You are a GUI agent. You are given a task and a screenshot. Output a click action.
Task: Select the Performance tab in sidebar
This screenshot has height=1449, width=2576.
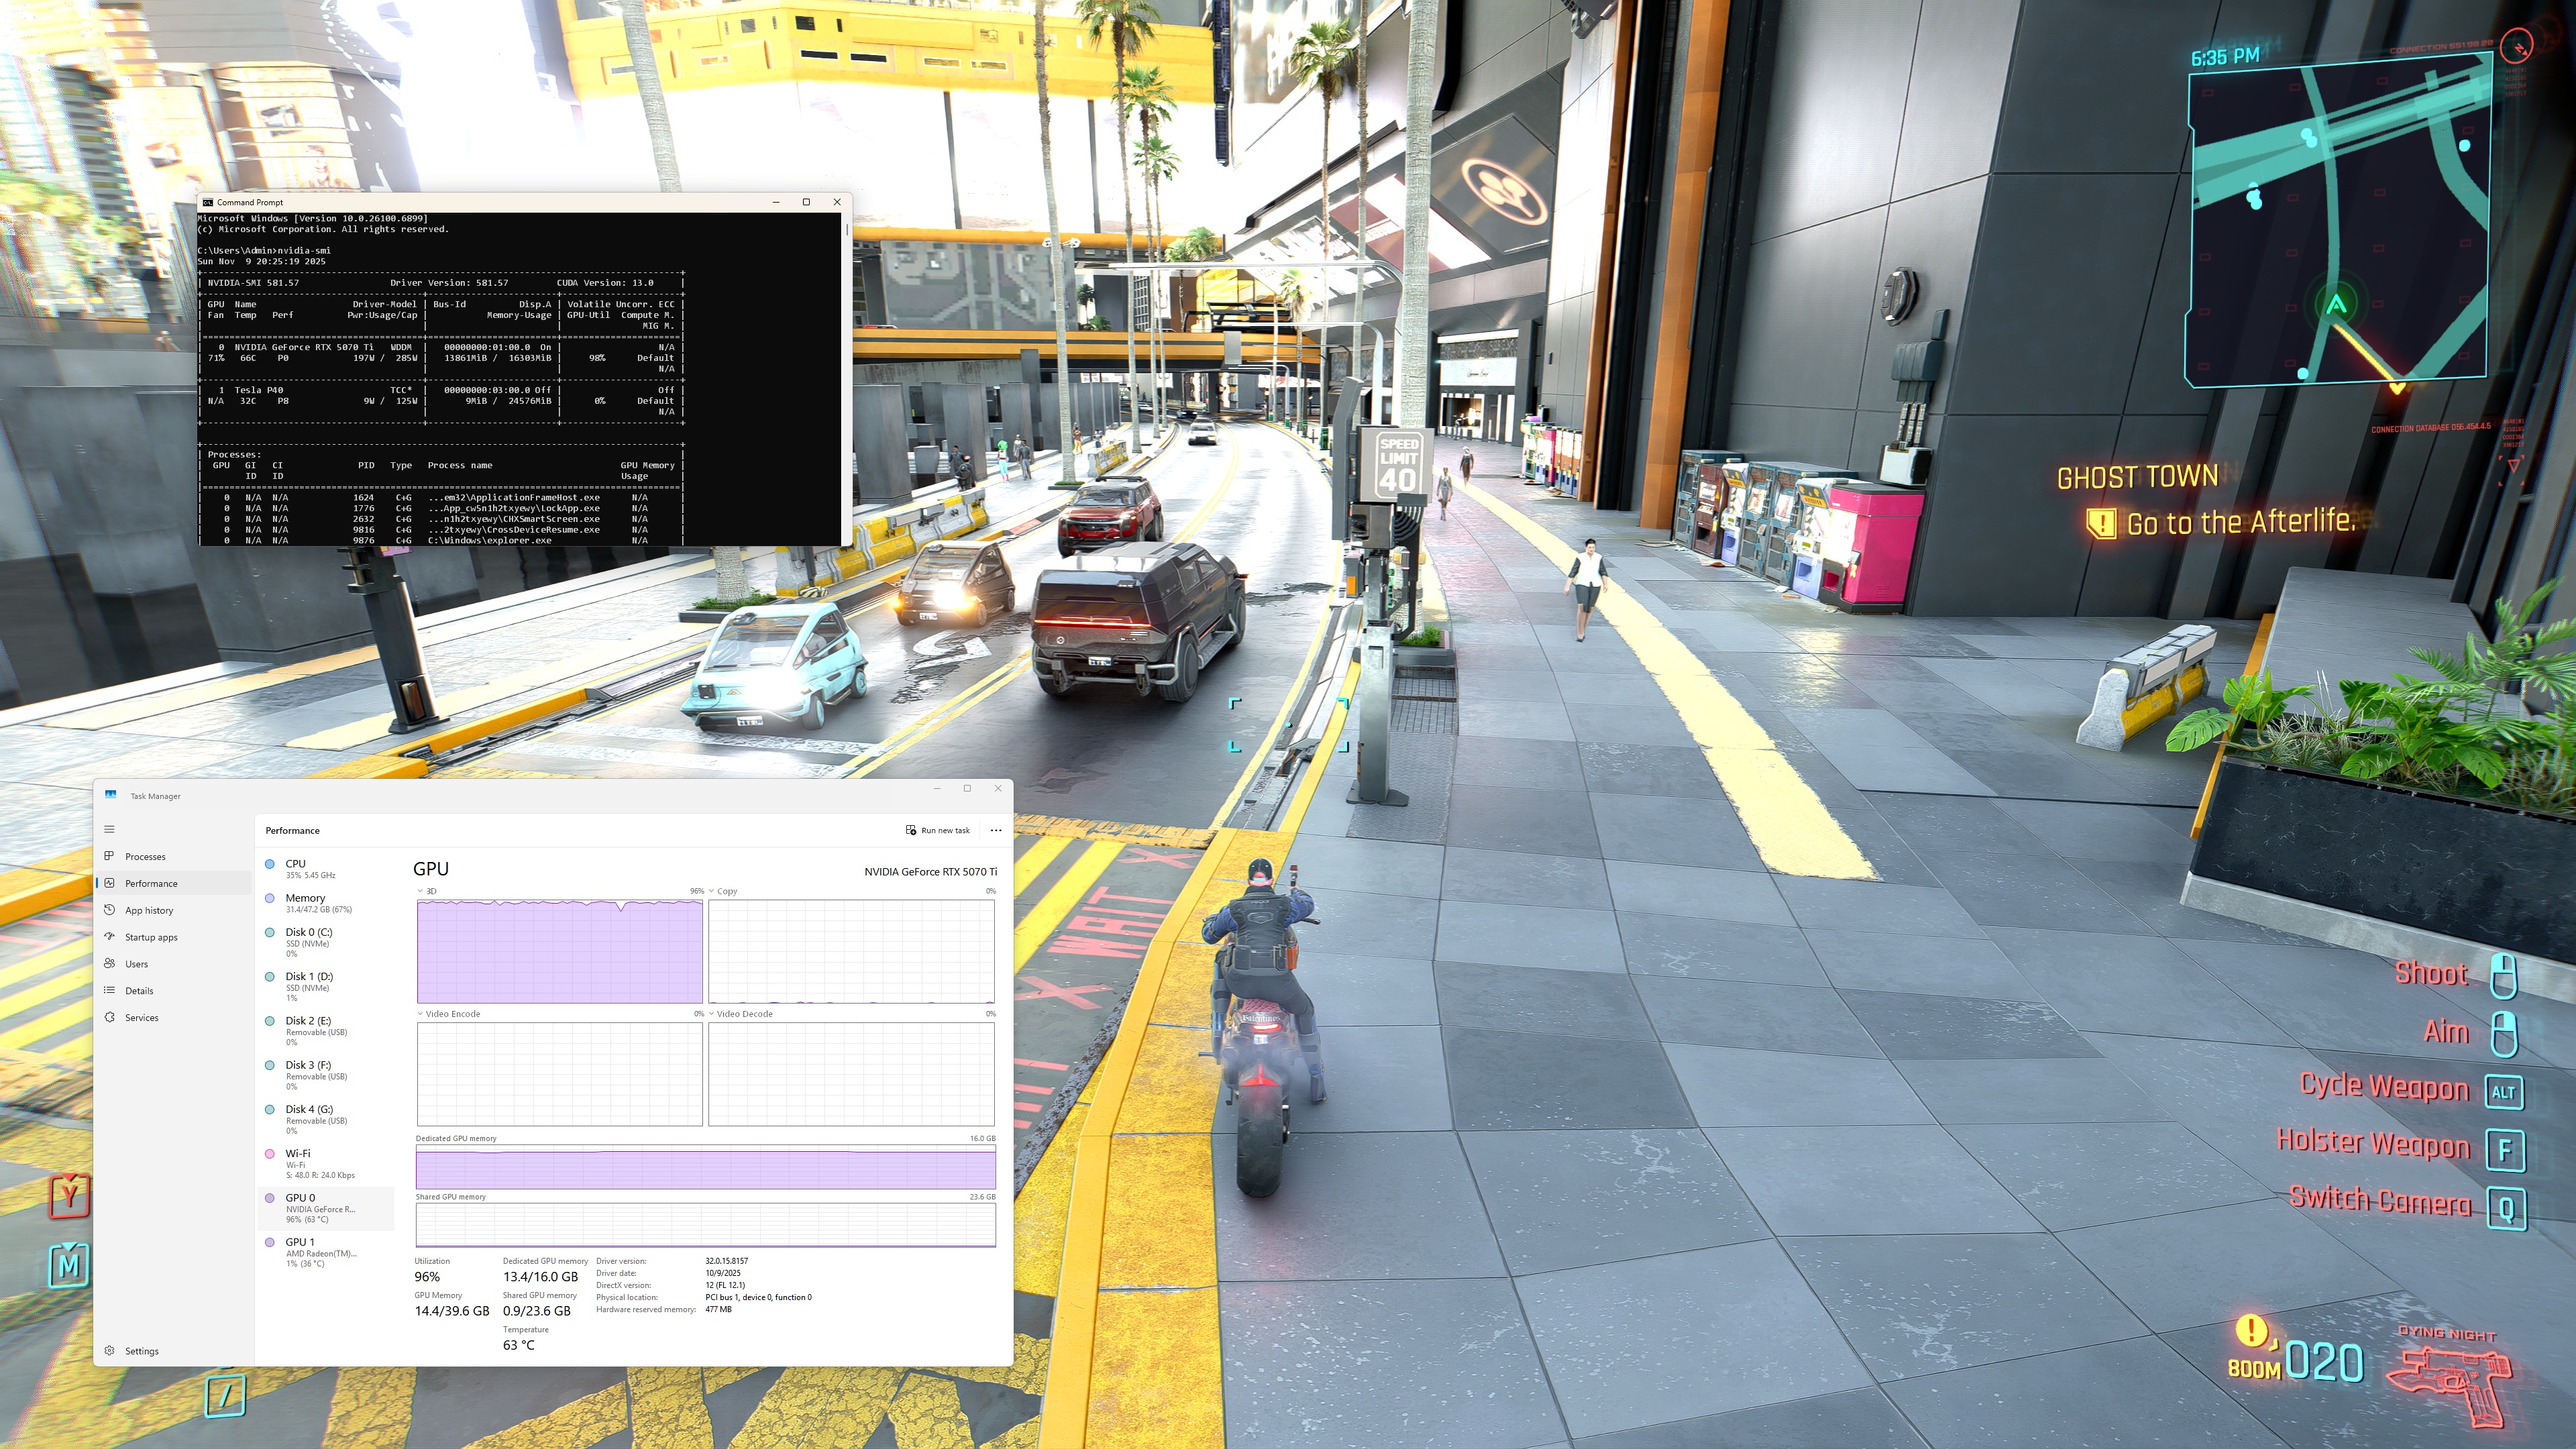click(151, 883)
